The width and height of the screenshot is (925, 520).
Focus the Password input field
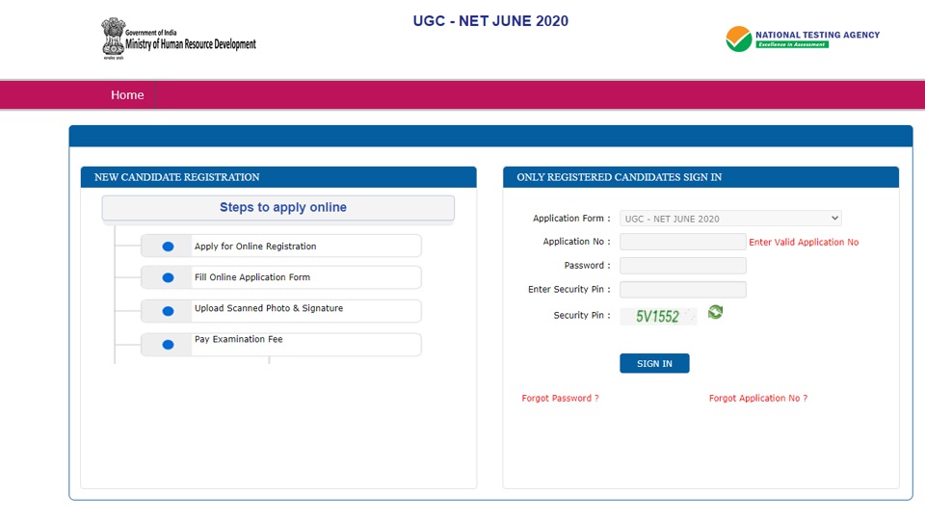(x=682, y=266)
